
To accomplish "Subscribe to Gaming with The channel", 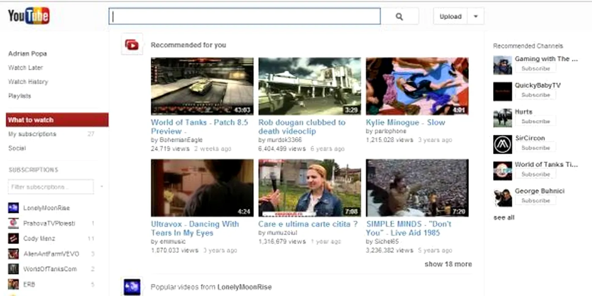I will pos(535,69).
